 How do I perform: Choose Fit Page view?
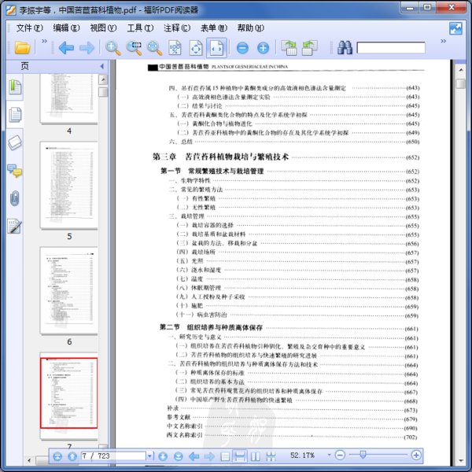pyautogui.click(x=196, y=48)
